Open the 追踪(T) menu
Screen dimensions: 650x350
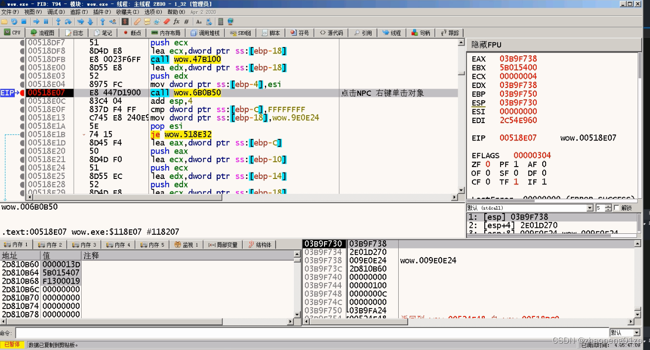point(79,12)
